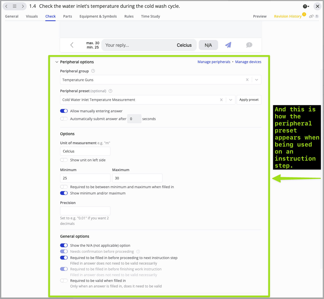Go to the next step arrow
Screen dimensions: 324x299
pyautogui.click(x=23, y=6)
